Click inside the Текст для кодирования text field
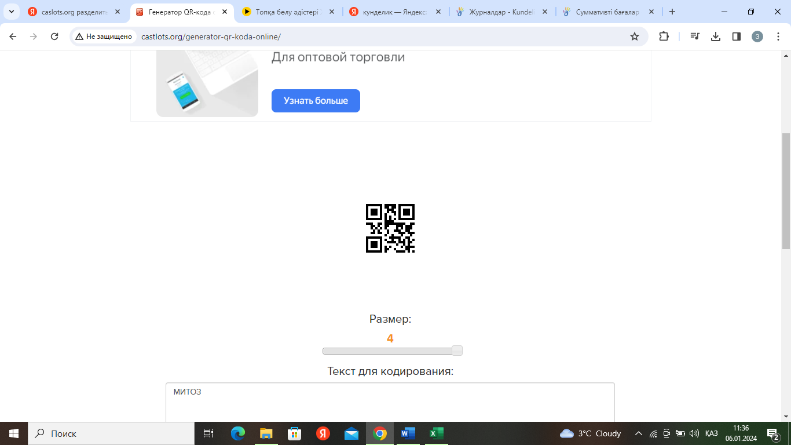 (x=390, y=402)
